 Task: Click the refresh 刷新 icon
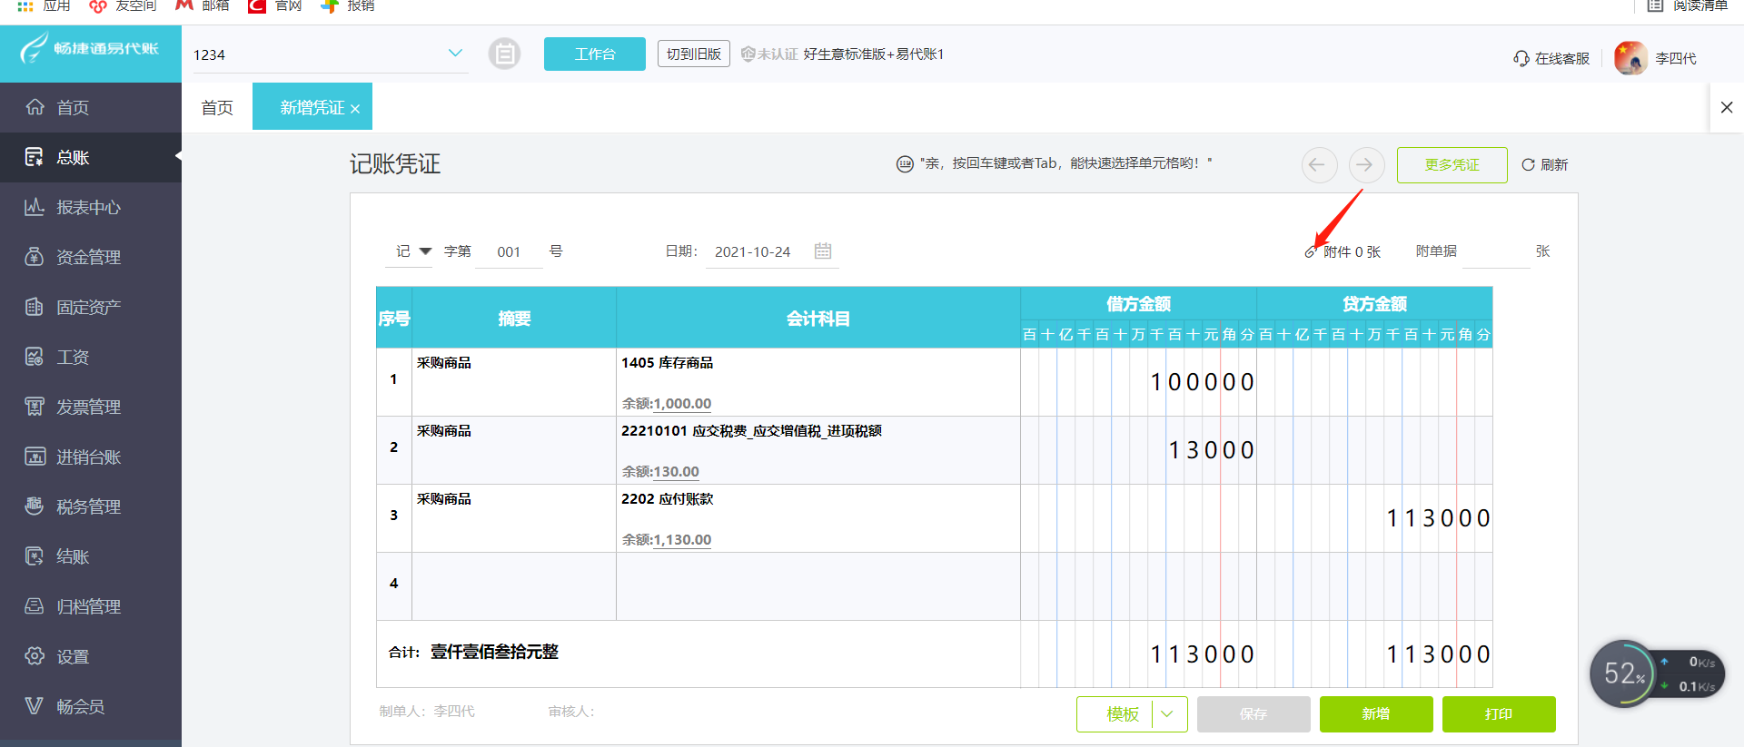pyautogui.click(x=1529, y=165)
